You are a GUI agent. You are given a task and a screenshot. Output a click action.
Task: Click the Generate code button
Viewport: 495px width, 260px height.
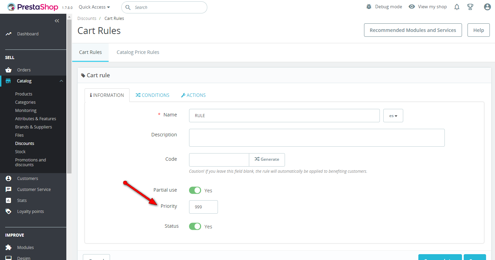[267, 159]
